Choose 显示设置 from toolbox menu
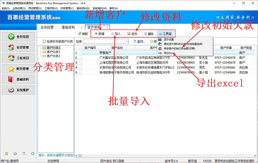The image size is (258, 163). pyautogui.click(x=169, y=40)
